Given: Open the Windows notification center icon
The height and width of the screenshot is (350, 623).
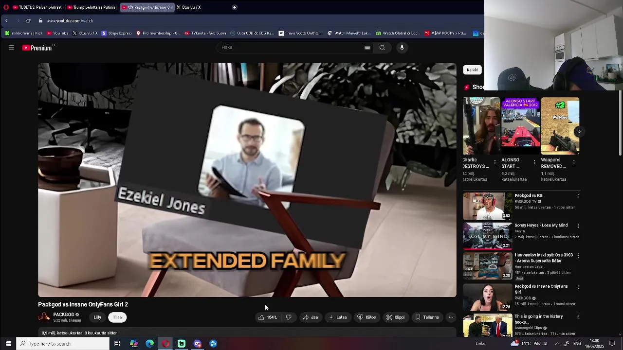Looking at the screenshot, I should tap(612, 344).
